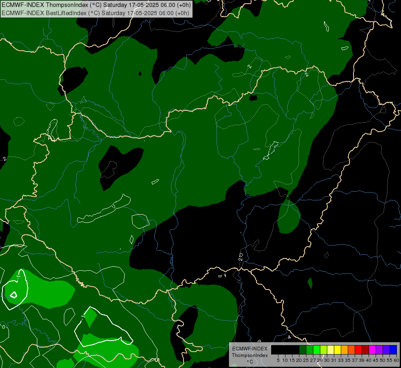
Task: Click the medium green 25–27 legend swatch
Action: tap(310, 350)
